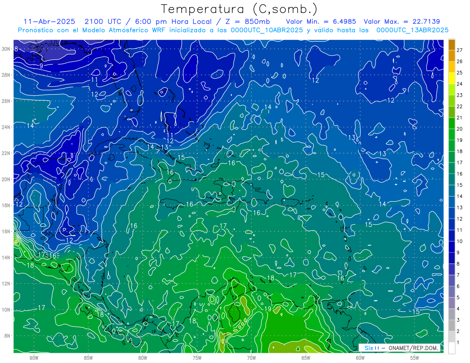This screenshot has height=363, width=470.
Task: Pick the orange swatch topping the color scale
Action: 452,45
